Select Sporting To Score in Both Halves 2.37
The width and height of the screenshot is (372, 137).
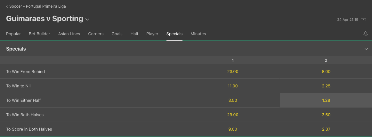point(326,129)
